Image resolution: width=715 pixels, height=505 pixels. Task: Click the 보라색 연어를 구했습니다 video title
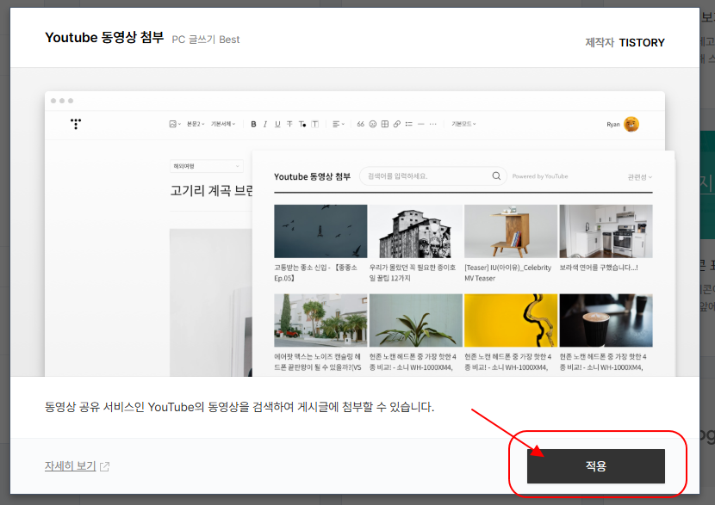(599, 268)
